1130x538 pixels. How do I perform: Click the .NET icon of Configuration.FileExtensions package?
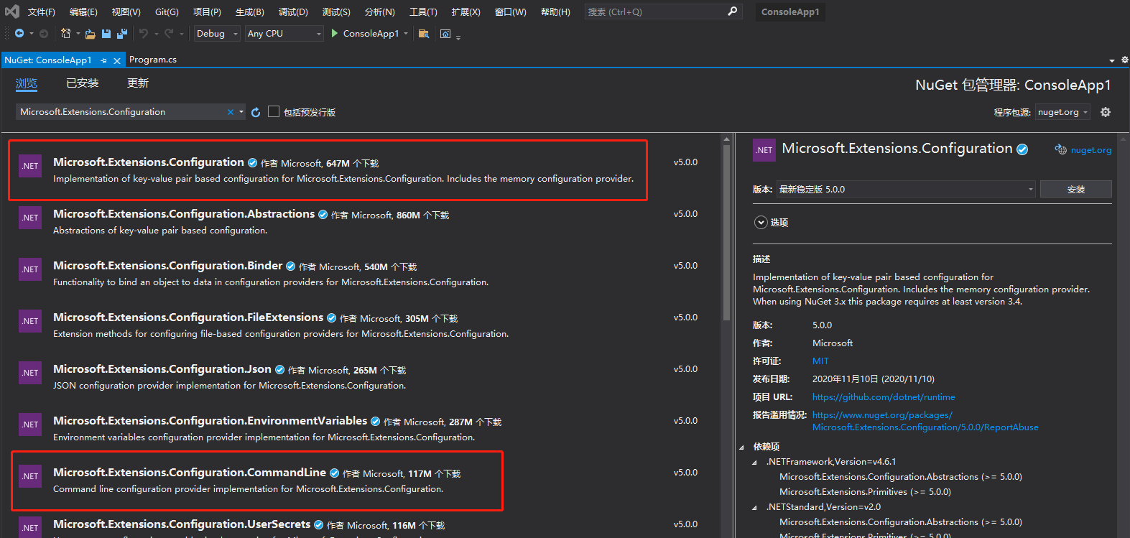[30, 321]
